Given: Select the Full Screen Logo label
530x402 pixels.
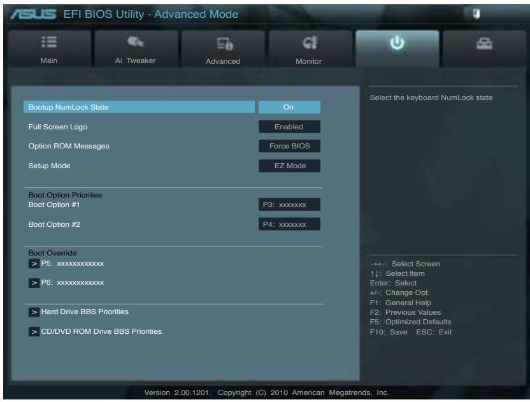Looking at the screenshot, I should click(x=58, y=127).
